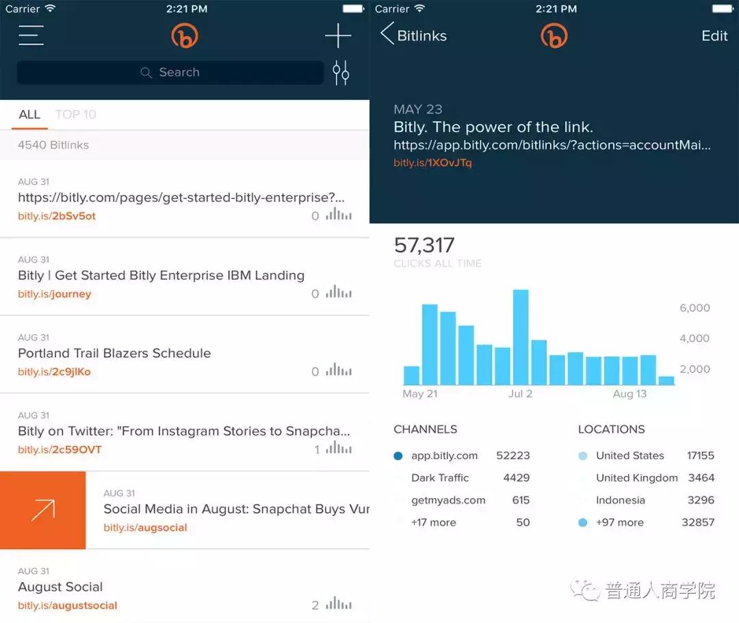
Task: Open the bitly.is/2c9jlKo short link
Action: (x=54, y=371)
